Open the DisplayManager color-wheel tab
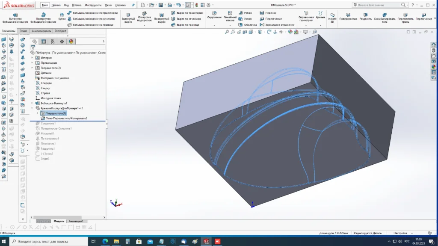 tap(71, 41)
